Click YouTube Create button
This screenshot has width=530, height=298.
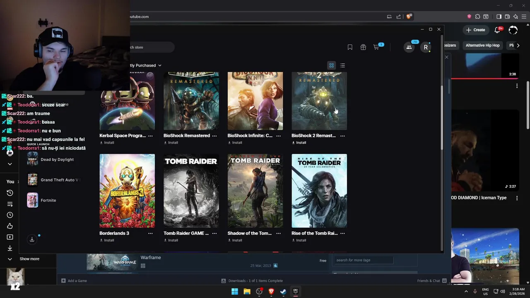[475, 30]
